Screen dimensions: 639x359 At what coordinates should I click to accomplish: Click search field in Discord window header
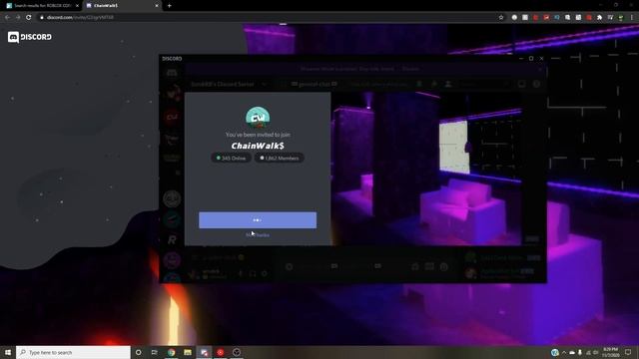pos(485,84)
